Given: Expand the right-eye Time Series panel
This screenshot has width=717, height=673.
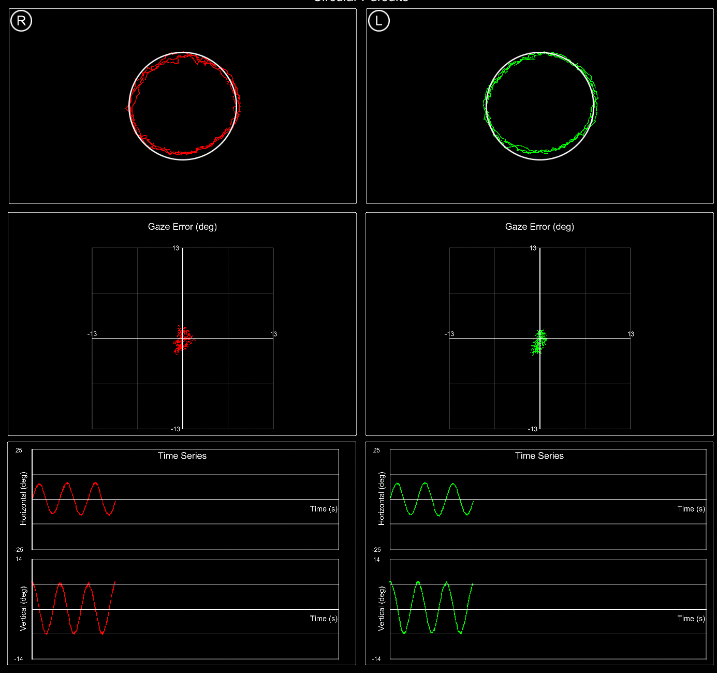Looking at the screenshot, I should click(x=182, y=456).
